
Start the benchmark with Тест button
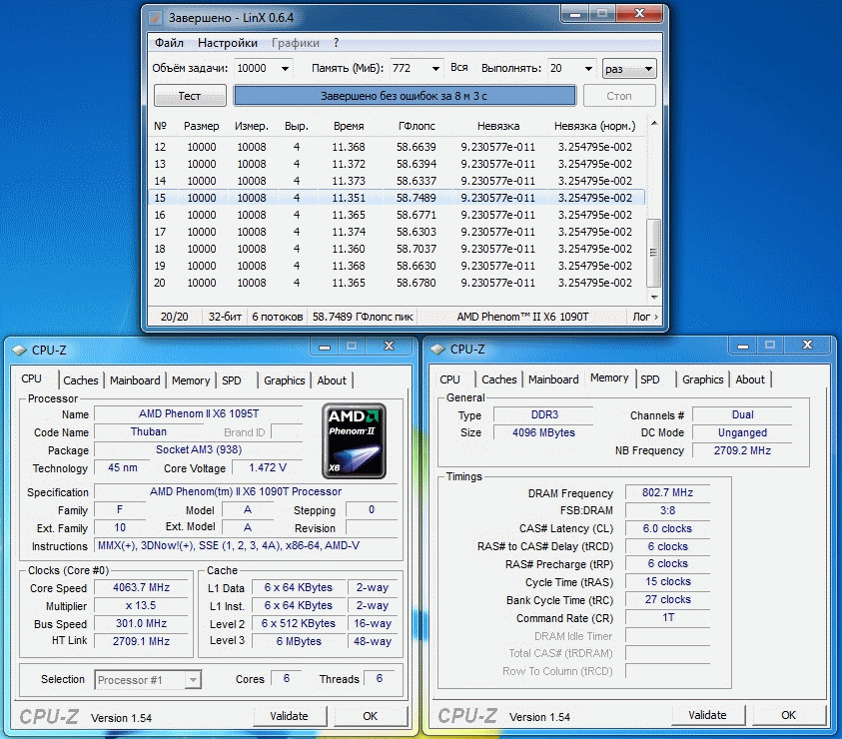(x=190, y=96)
